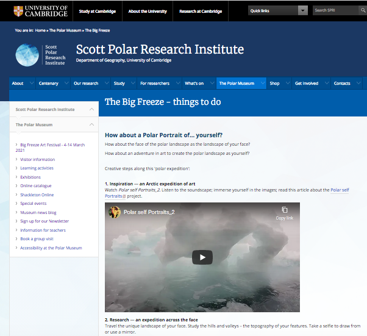Open the Our research nav item

(86, 84)
